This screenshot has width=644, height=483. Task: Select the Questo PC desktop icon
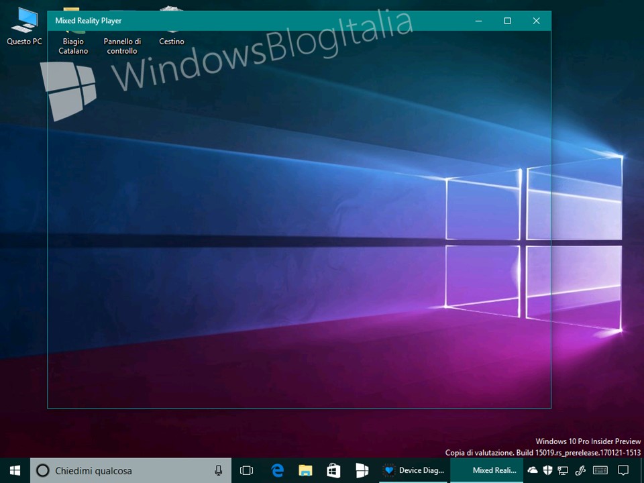coord(24,26)
